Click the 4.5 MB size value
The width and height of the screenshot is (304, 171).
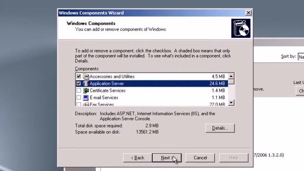point(218,76)
